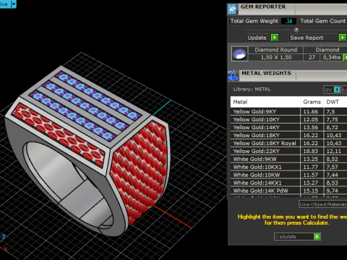Select the White Gold:14KX1 row

point(288,183)
